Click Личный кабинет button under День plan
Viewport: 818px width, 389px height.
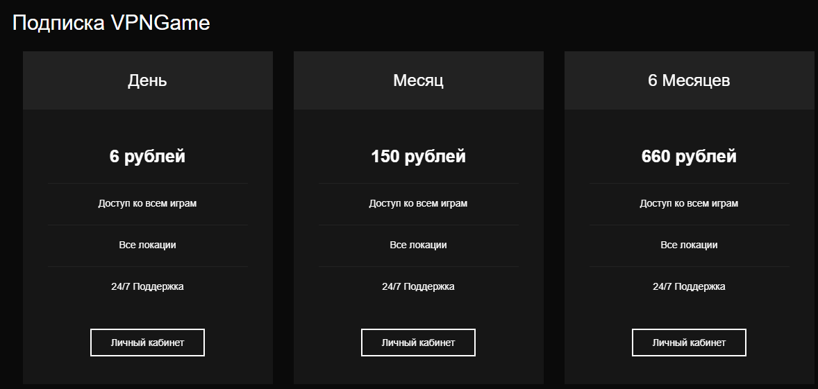pyautogui.click(x=147, y=343)
